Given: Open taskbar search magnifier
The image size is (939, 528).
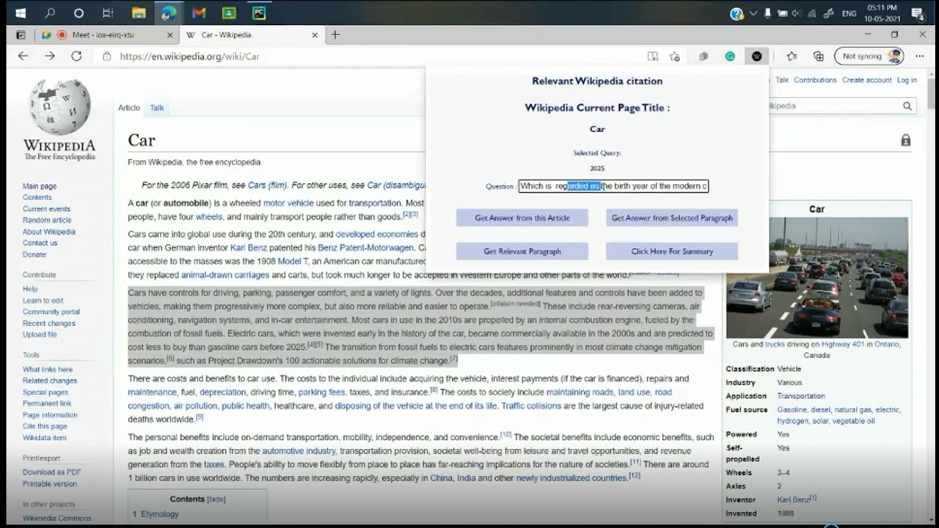Looking at the screenshot, I should [x=50, y=13].
